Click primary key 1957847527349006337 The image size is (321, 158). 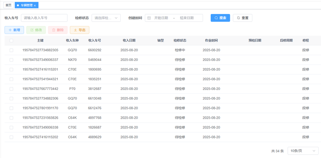point(41,60)
